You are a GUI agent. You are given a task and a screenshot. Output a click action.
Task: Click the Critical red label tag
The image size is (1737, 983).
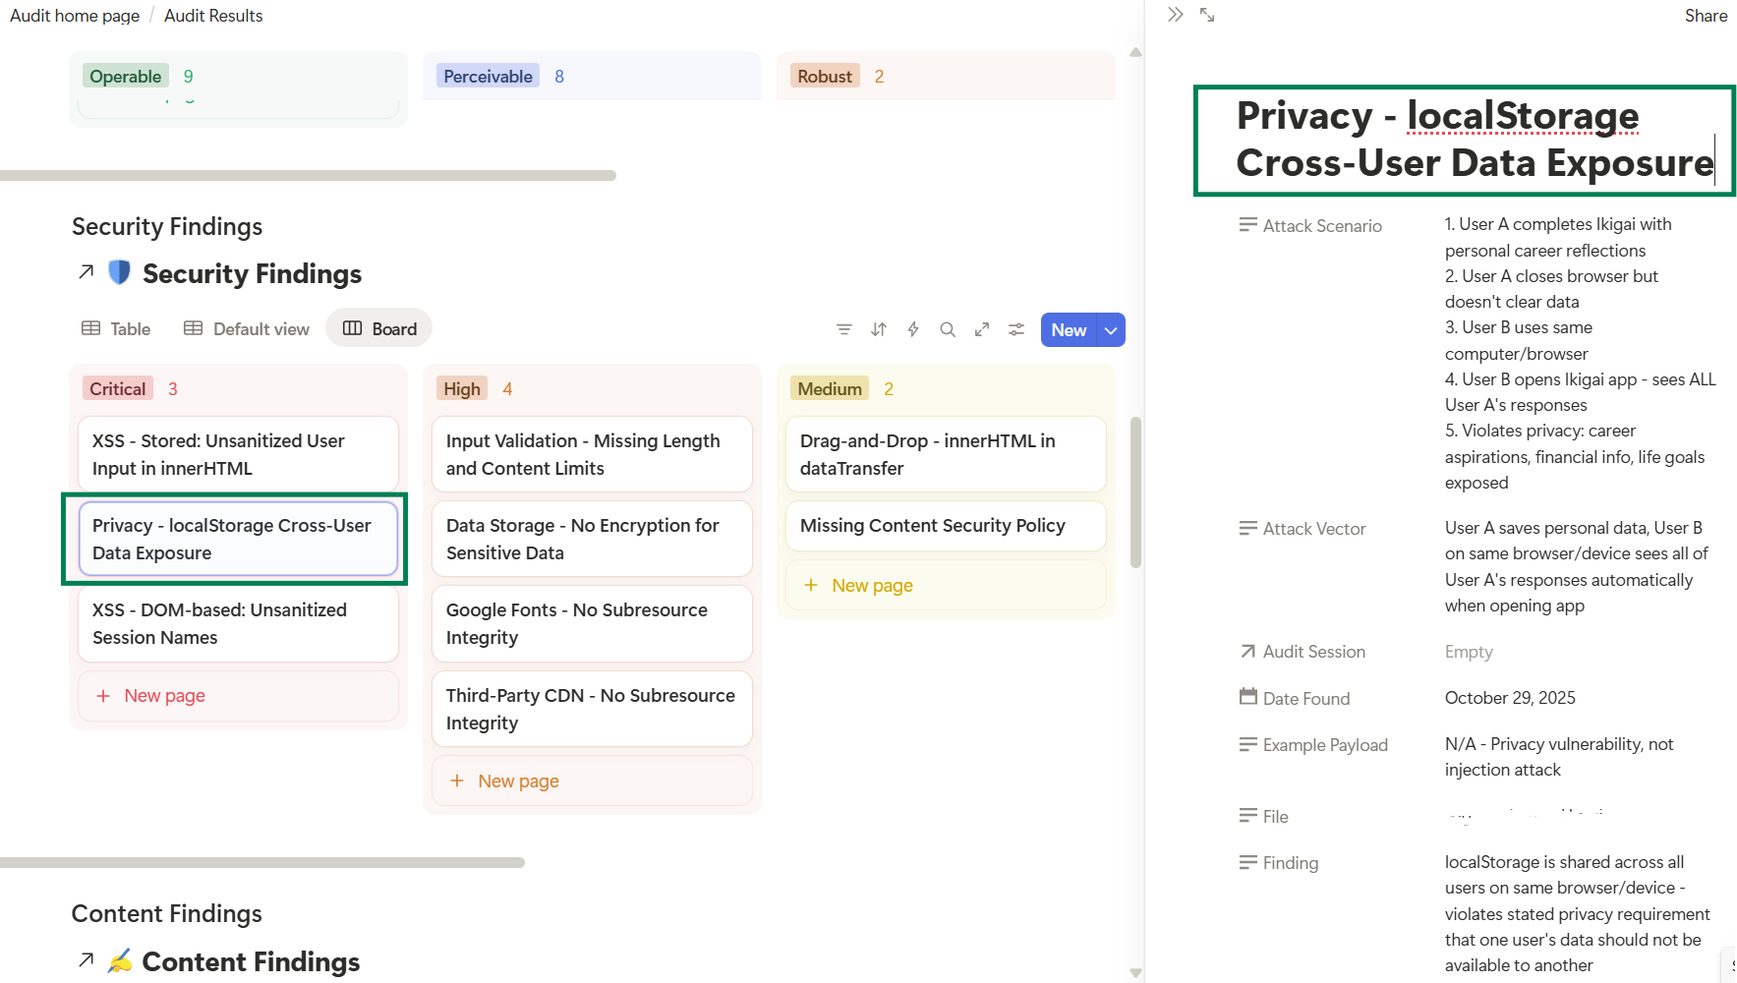[118, 389]
